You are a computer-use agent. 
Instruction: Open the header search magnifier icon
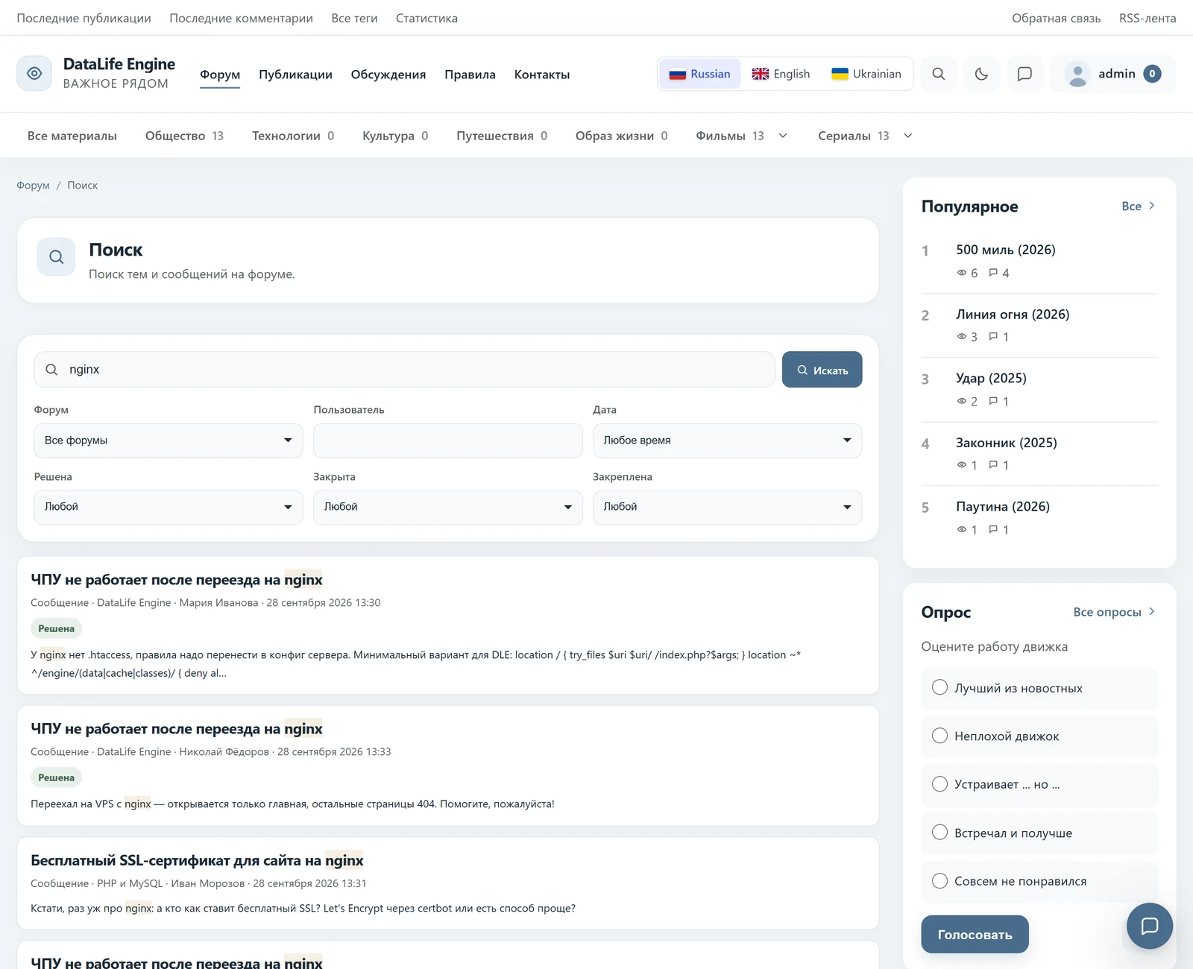pos(939,74)
